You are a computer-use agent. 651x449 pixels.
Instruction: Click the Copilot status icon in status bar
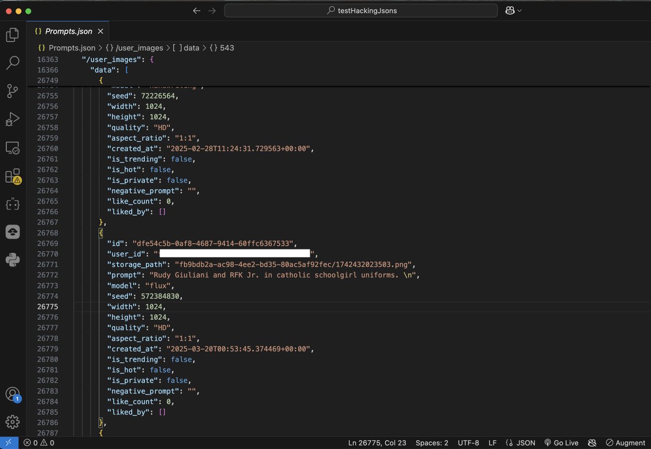point(592,443)
